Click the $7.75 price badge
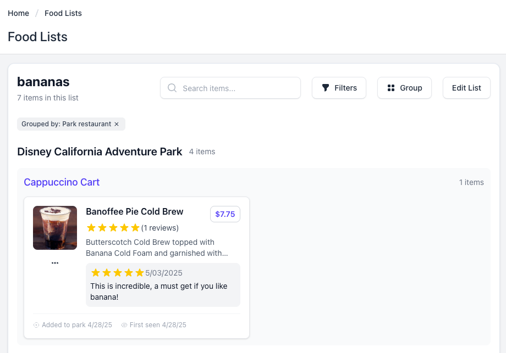This screenshot has width=506, height=353. tap(225, 214)
